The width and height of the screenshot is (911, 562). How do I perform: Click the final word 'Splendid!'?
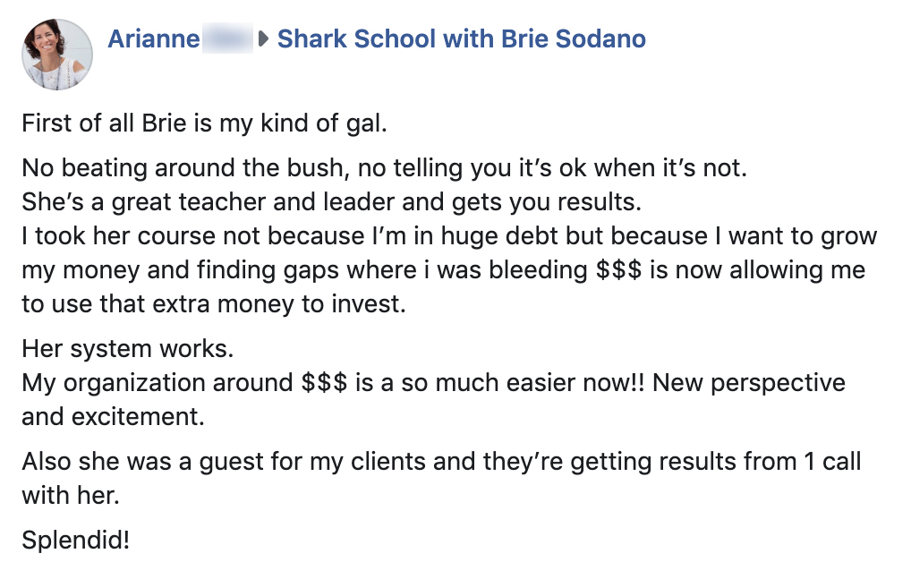[75, 540]
